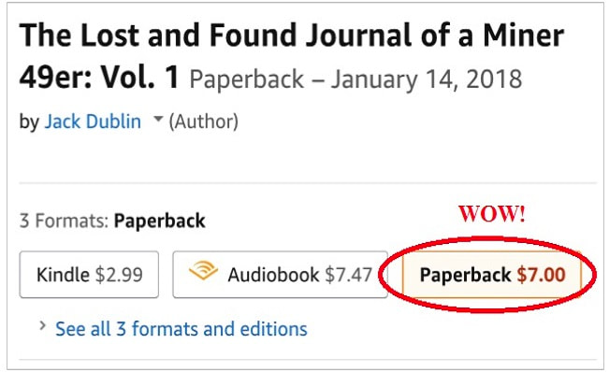Open See all 3 formats and editions

click(x=181, y=329)
